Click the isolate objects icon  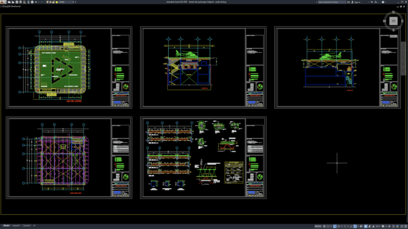click(x=393, y=226)
